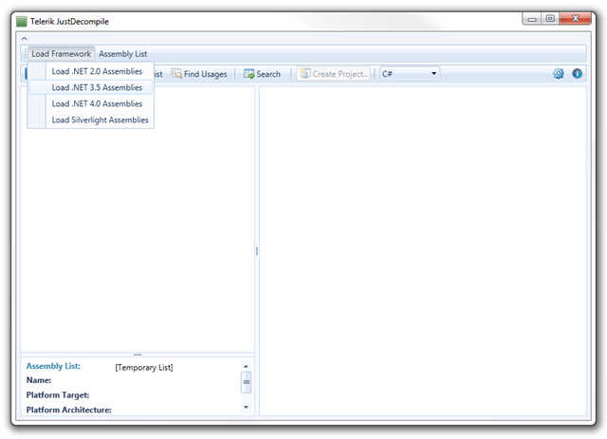Open the blue info about icon
This screenshot has width=607, height=439.
[577, 74]
